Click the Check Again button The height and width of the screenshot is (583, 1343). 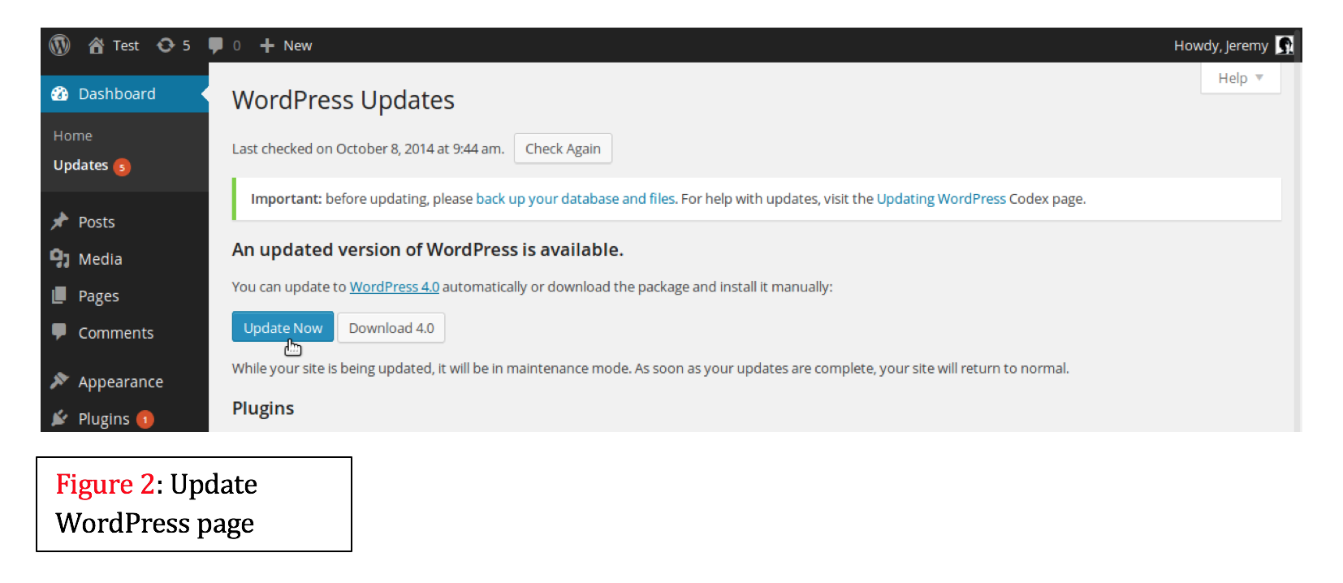[563, 149]
